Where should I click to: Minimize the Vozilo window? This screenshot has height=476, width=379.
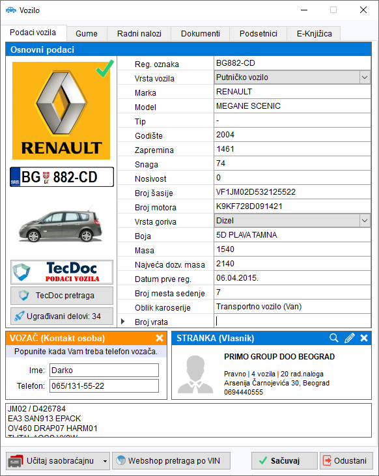click(x=304, y=10)
